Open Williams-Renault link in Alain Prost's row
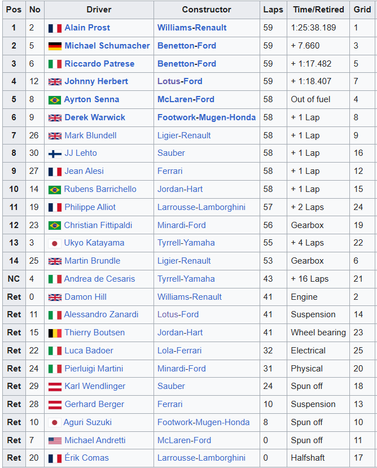 point(192,28)
